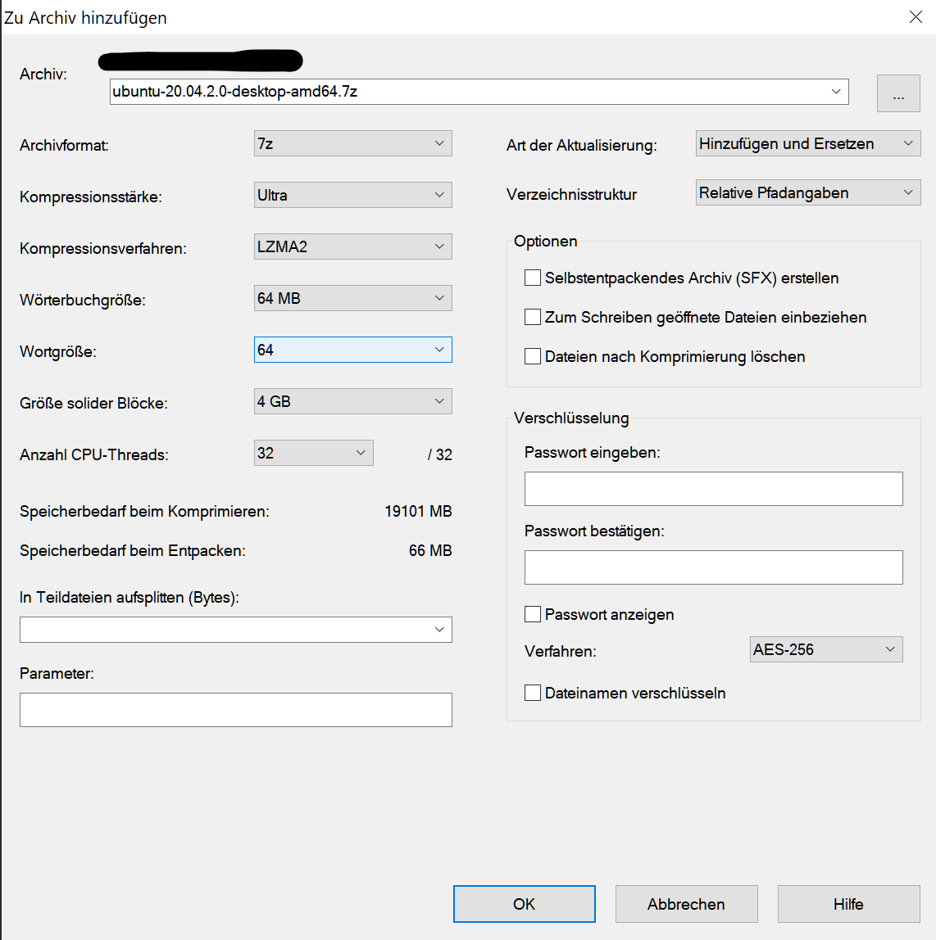The image size is (936, 940).
Task: Expand the Verzeichnisstruktur dropdown
Action: (807, 193)
